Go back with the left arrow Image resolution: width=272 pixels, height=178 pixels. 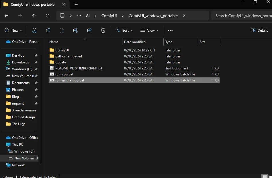[6, 16]
